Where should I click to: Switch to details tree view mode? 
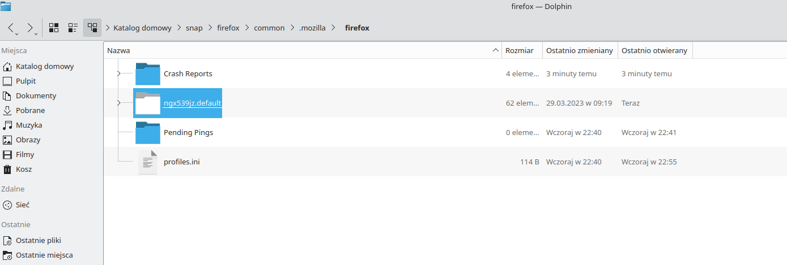(x=92, y=27)
